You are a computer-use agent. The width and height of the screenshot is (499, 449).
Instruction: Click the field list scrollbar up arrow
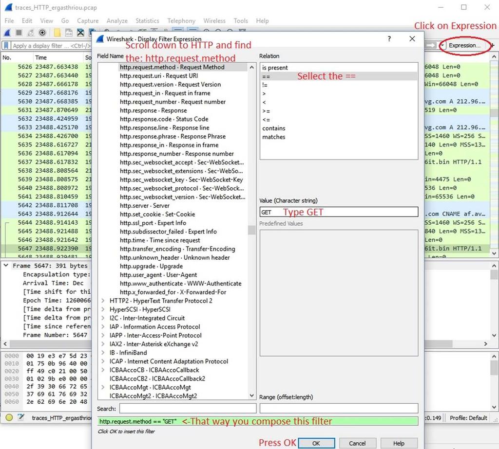tap(251, 67)
